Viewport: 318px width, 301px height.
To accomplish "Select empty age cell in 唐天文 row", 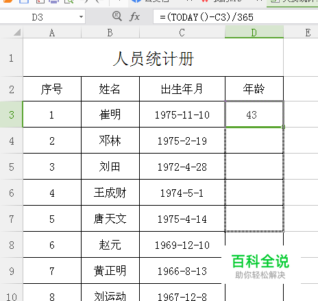I will 254,219.
